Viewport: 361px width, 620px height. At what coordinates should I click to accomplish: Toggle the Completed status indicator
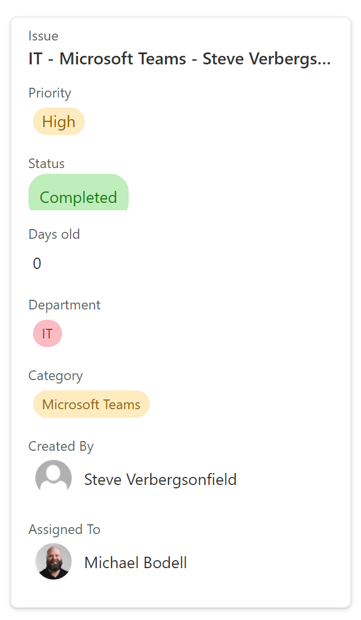pos(79,197)
